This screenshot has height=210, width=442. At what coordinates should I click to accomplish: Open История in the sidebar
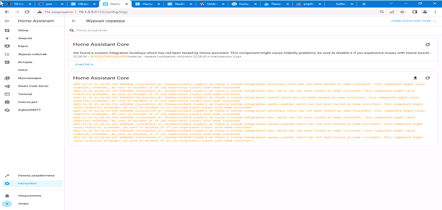[x=32, y=62]
